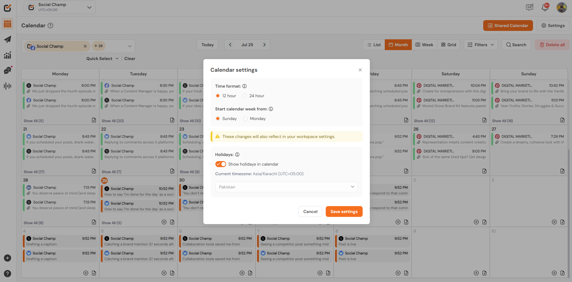The height and width of the screenshot is (282, 572).
Task: Click the Time format info icon
Action: 244,86
